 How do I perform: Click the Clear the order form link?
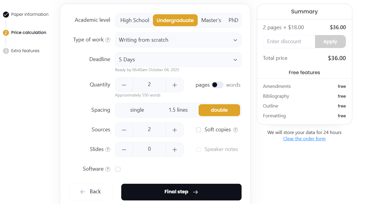[304, 139]
